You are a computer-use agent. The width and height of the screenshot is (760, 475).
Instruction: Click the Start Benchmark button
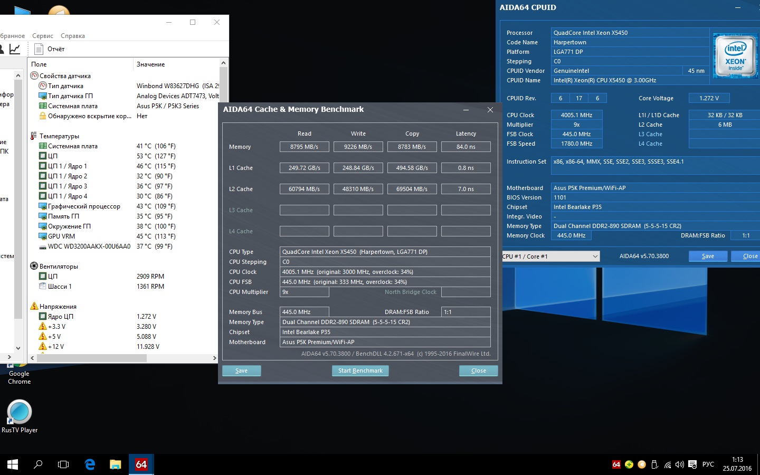(360, 370)
